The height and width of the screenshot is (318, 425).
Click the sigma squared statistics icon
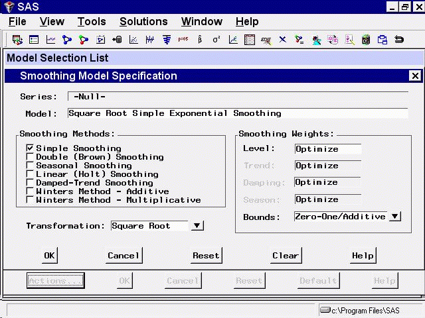point(216,40)
